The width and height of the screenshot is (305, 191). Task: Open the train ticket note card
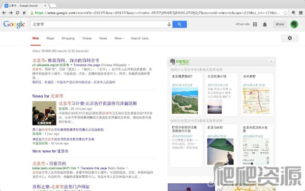click(x=257, y=146)
